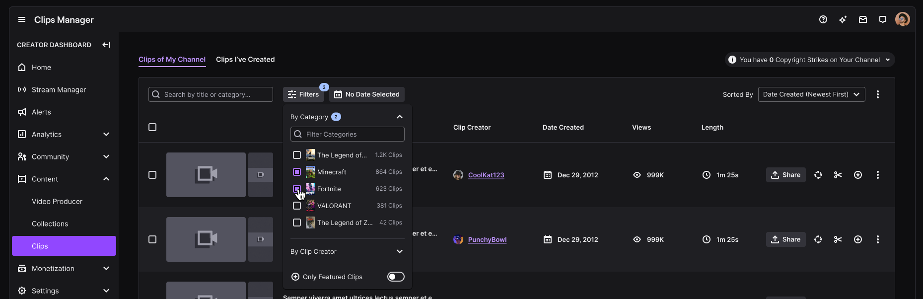The width and height of the screenshot is (923, 299).
Task: Click the user profile avatar
Action: point(902,20)
